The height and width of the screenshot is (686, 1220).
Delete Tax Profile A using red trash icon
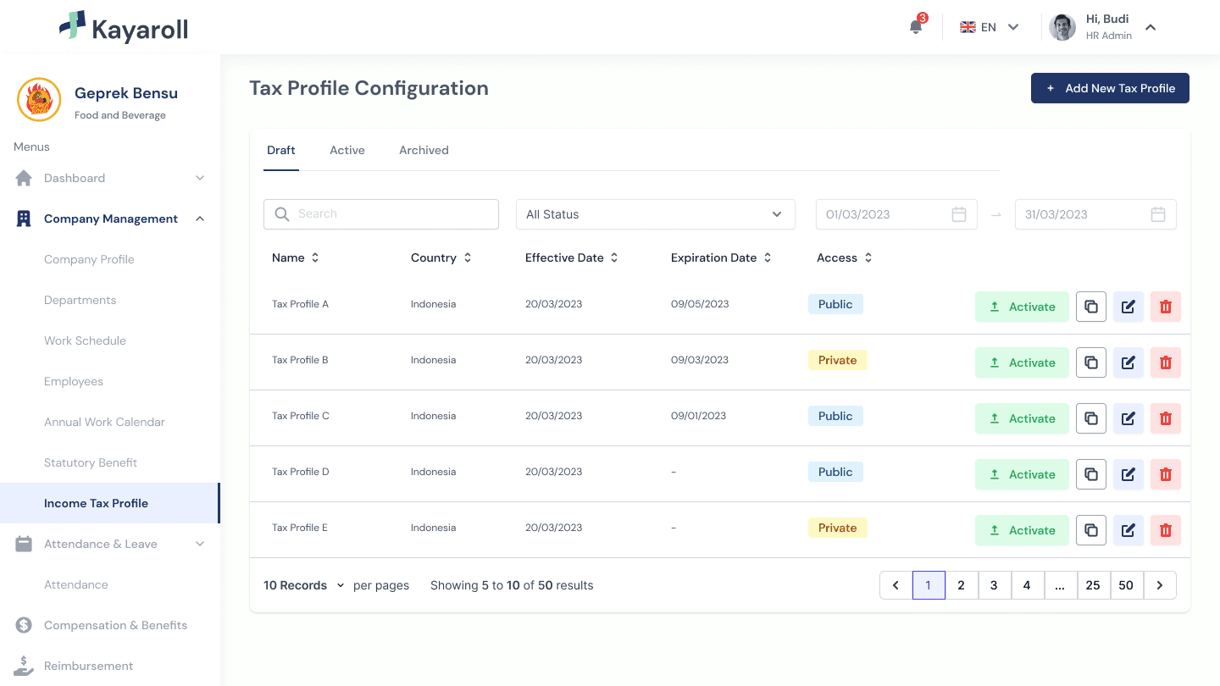[1166, 307]
